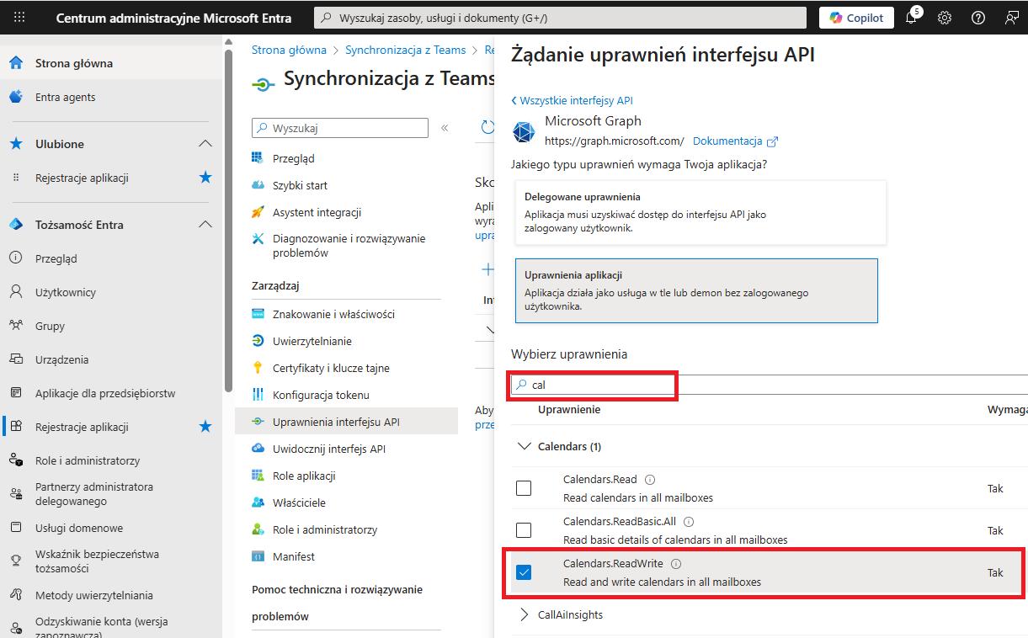Check the Calendars.ReadBasic.All permission
Viewport: 1028px width, 638px height.
(x=524, y=530)
